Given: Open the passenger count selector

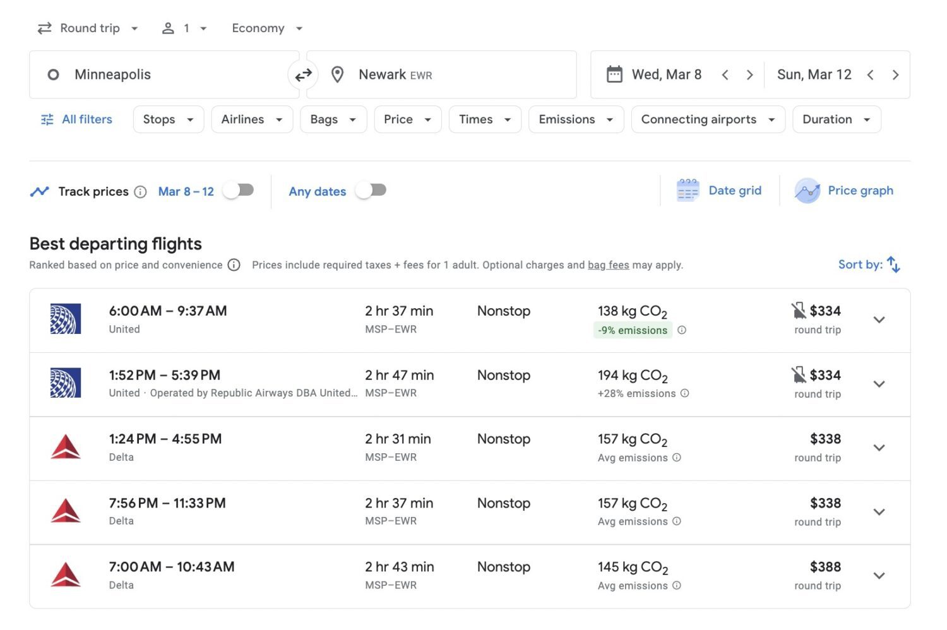Looking at the screenshot, I should (184, 28).
